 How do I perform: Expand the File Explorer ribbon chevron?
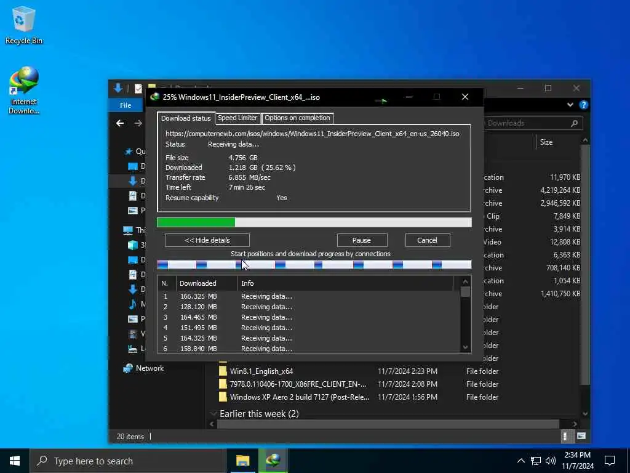point(570,105)
